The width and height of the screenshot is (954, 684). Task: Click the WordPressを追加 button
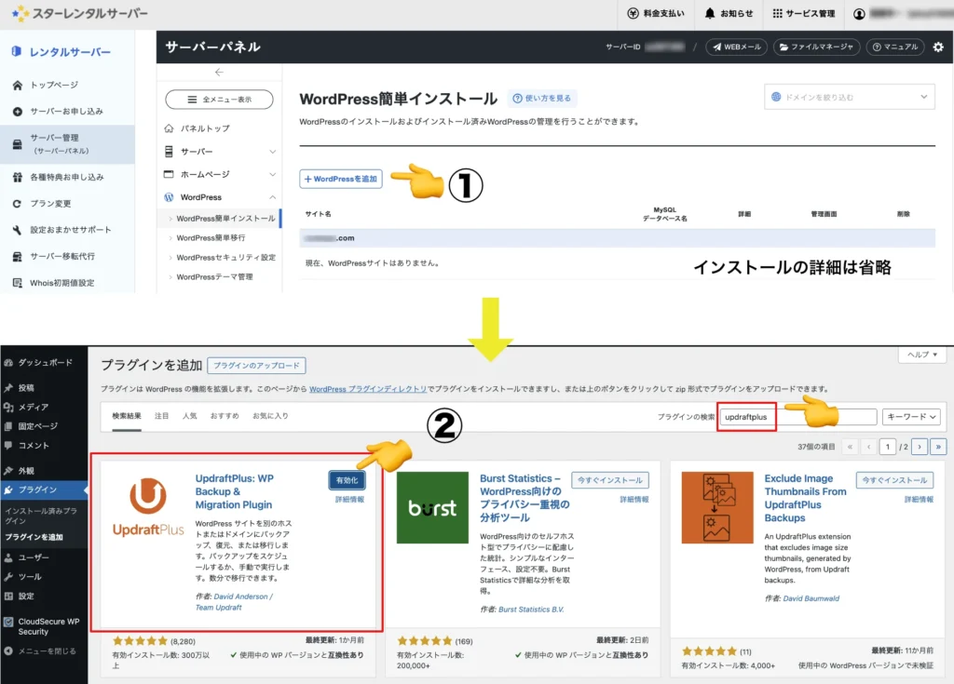tap(340, 179)
